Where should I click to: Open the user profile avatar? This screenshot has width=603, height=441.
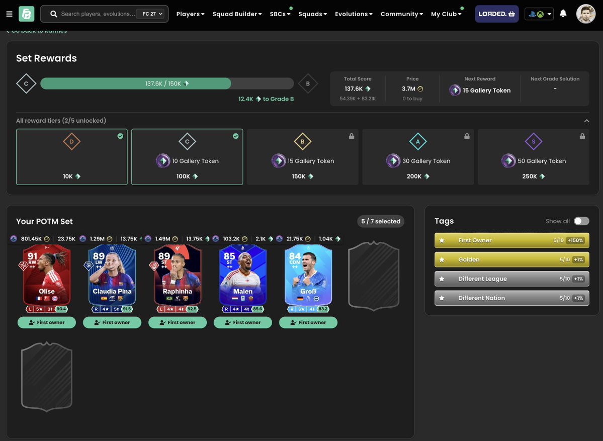[x=586, y=14]
